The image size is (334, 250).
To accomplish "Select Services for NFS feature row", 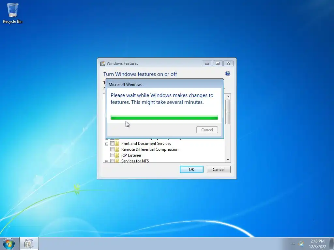I will pos(135,161).
